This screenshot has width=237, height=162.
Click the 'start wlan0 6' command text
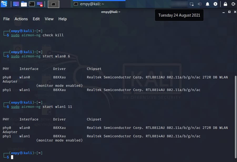point(56,56)
